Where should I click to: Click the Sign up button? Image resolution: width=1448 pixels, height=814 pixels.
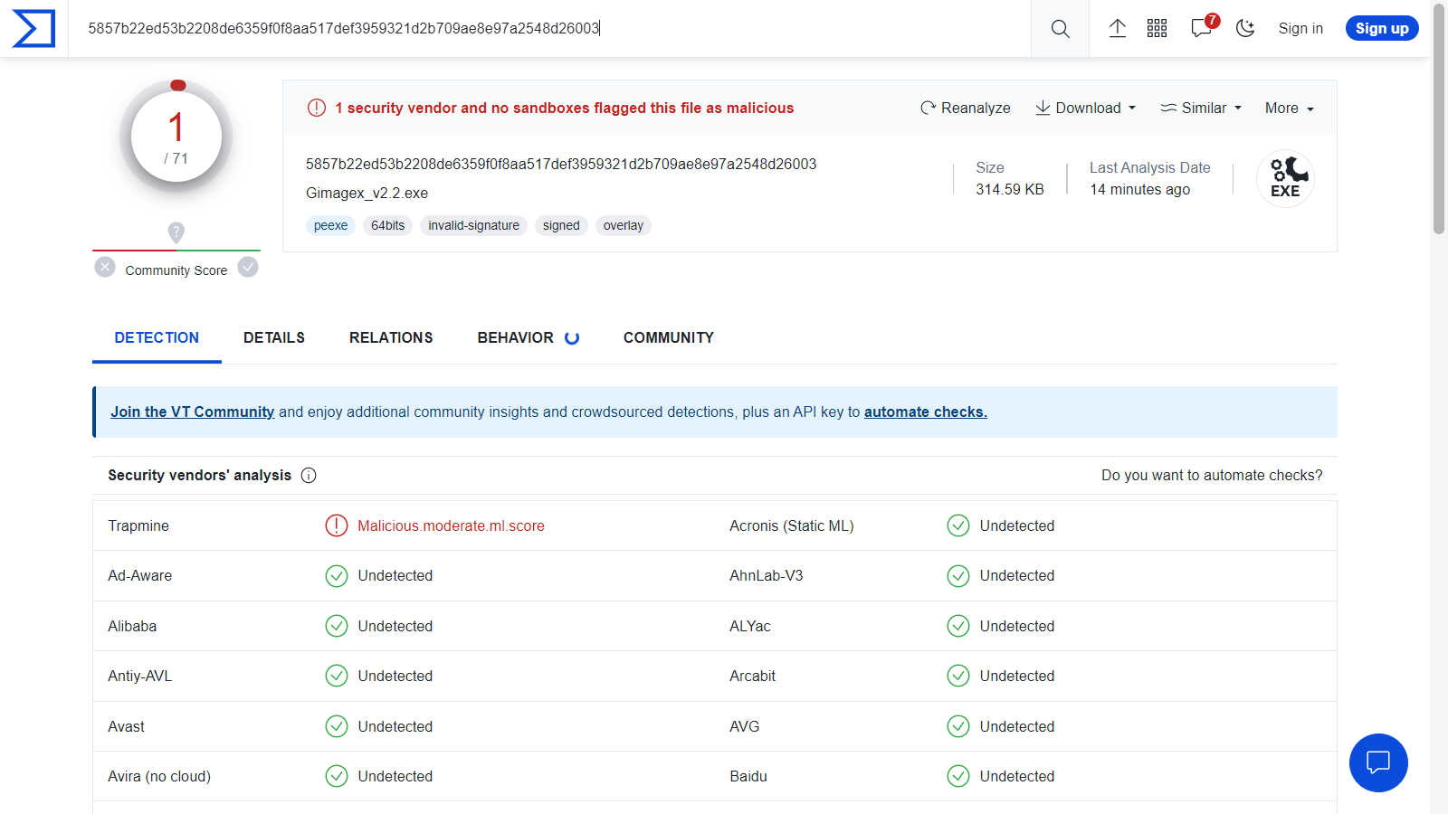[x=1381, y=29]
